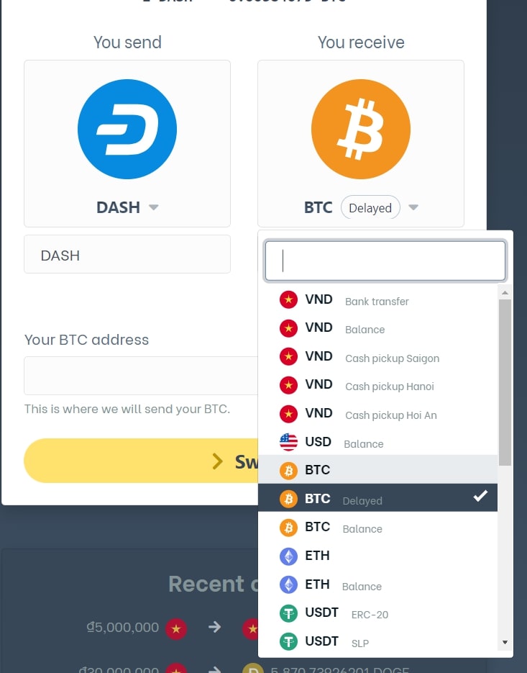Click the DASH amount input field
527x673 pixels.
(127, 254)
